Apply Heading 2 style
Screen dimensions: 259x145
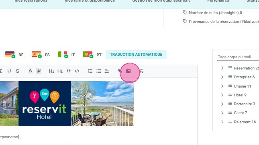click(x=60, y=71)
